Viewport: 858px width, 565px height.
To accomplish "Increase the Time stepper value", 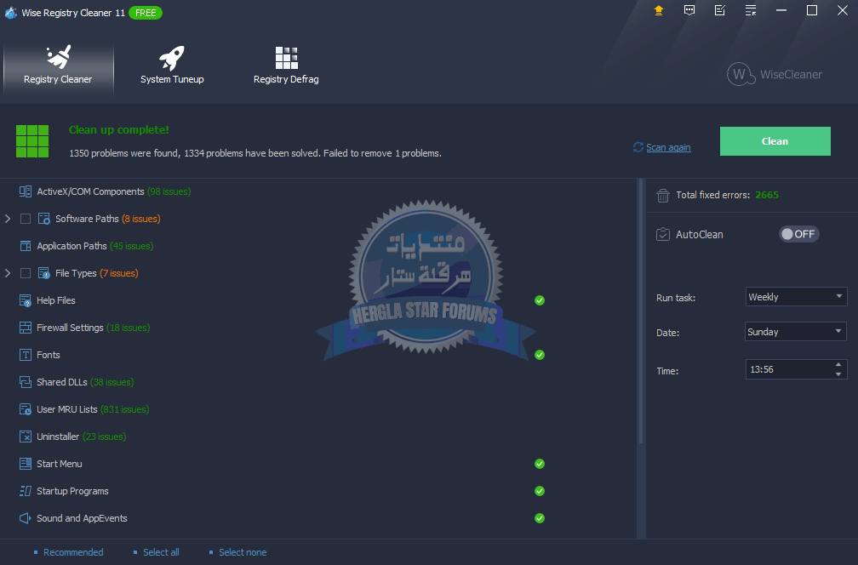I will coord(838,365).
